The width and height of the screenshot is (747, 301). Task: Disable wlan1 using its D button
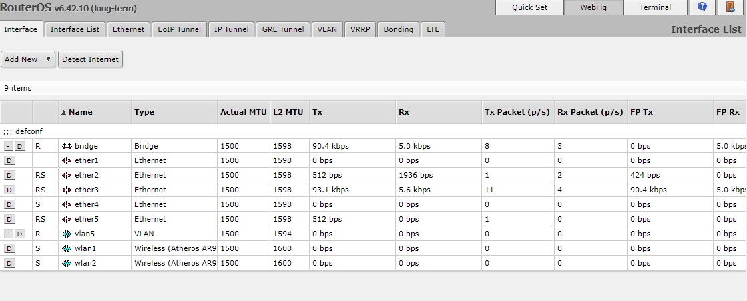click(x=9, y=248)
